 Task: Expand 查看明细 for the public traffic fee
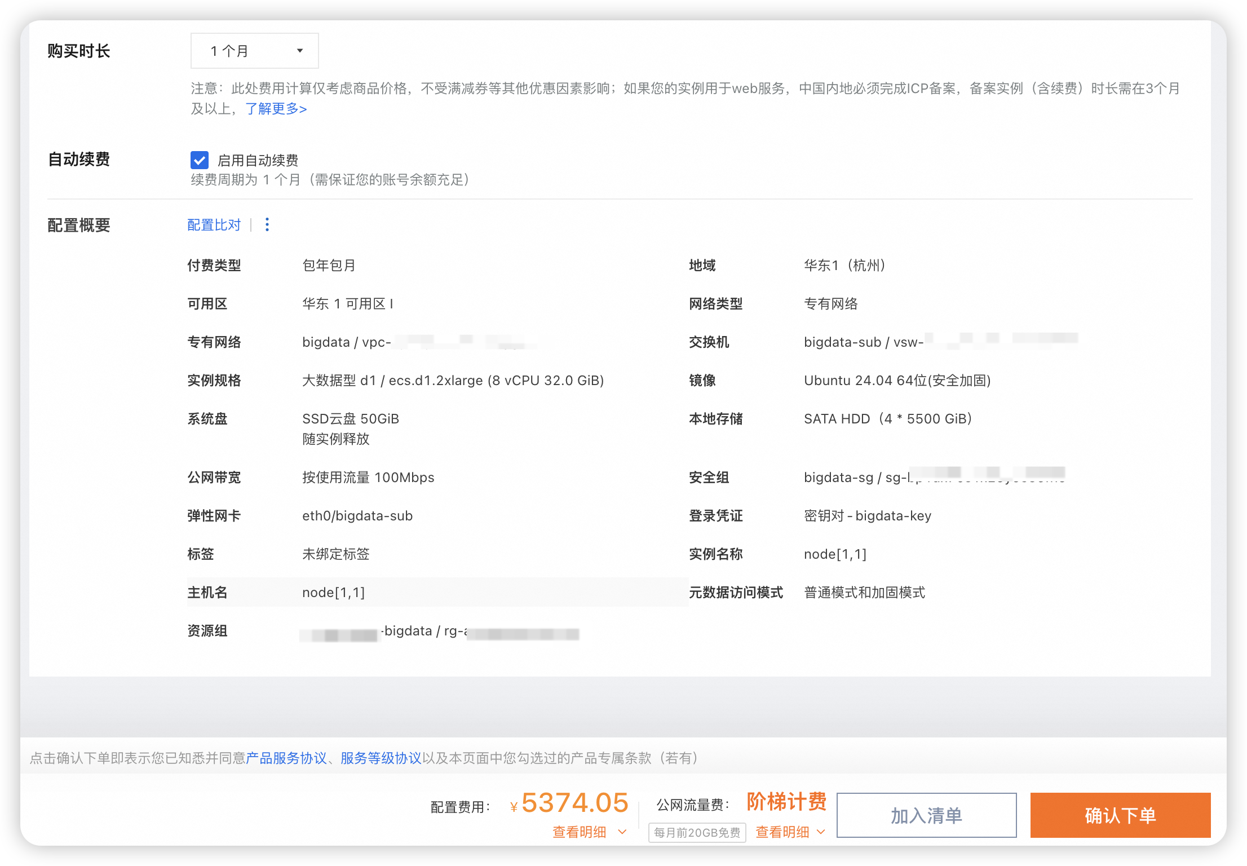[x=782, y=832]
